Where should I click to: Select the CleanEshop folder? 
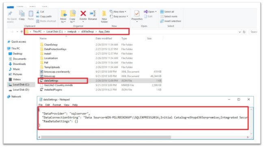pos(49,45)
